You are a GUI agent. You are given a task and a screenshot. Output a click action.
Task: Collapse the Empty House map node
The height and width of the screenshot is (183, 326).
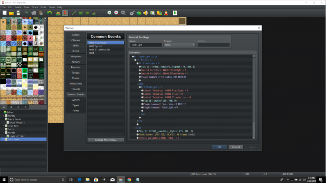click(x=4, y=119)
